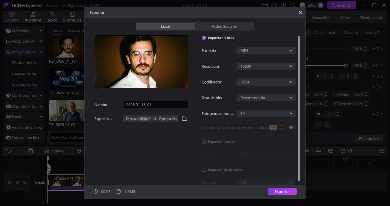Switch to the Local export tab

[165, 26]
